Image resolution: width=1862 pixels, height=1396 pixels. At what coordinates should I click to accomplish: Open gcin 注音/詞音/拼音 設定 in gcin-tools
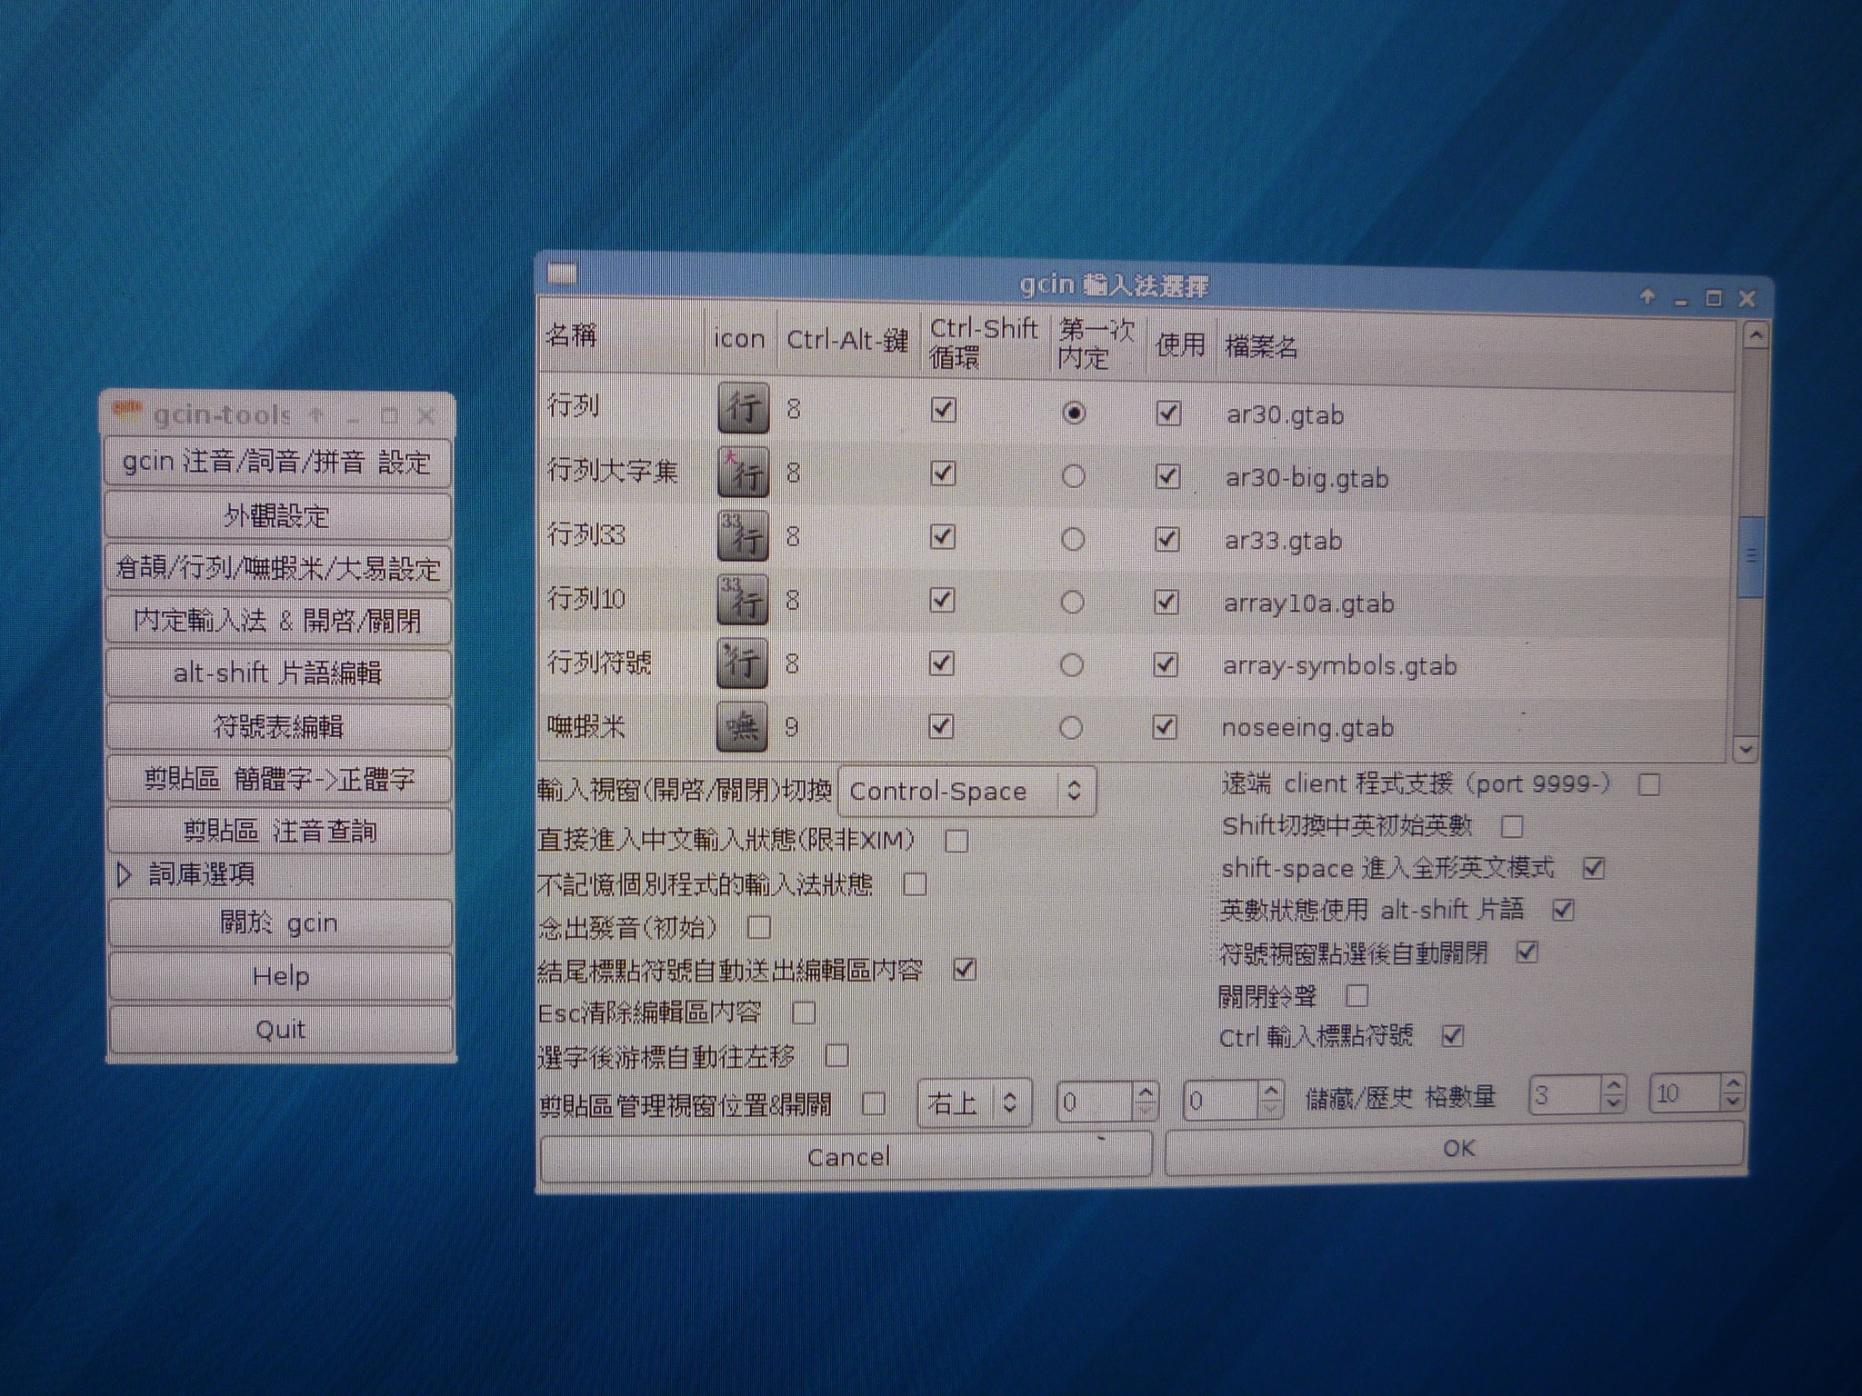[277, 462]
